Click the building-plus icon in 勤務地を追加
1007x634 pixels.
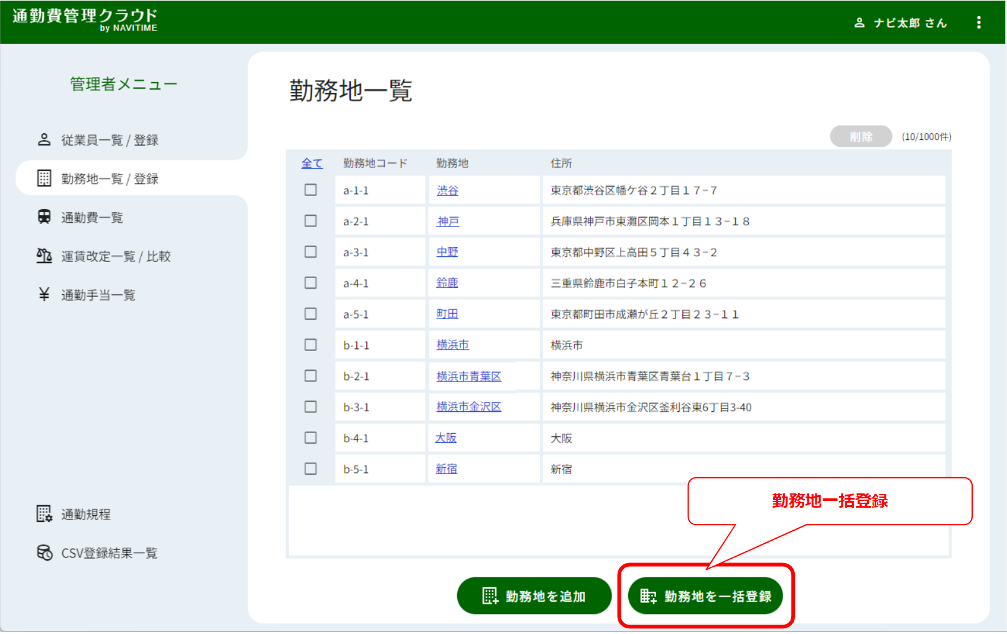pyautogui.click(x=490, y=596)
